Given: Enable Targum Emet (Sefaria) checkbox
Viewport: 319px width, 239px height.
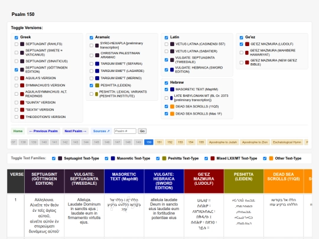Looking at the screenshot, I should (x=92, y=64).
